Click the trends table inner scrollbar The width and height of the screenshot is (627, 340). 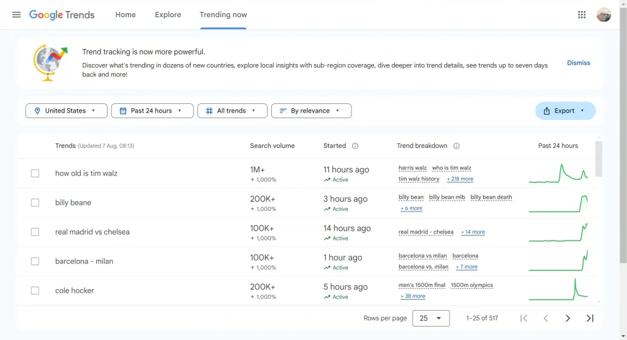coord(599,158)
